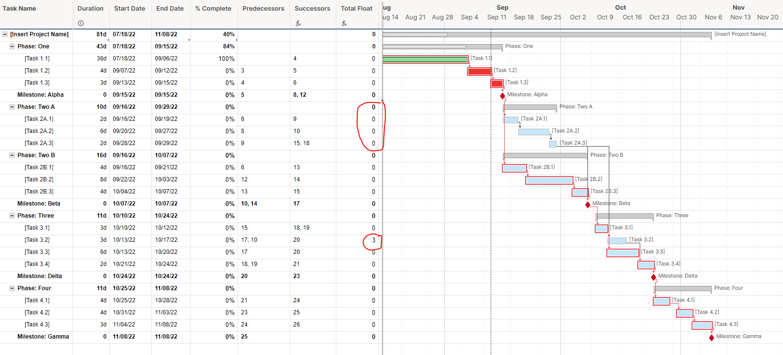Select the [Task 4.3] Gantt bar
The image size is (783, 355).
click(x=702, y=325)
